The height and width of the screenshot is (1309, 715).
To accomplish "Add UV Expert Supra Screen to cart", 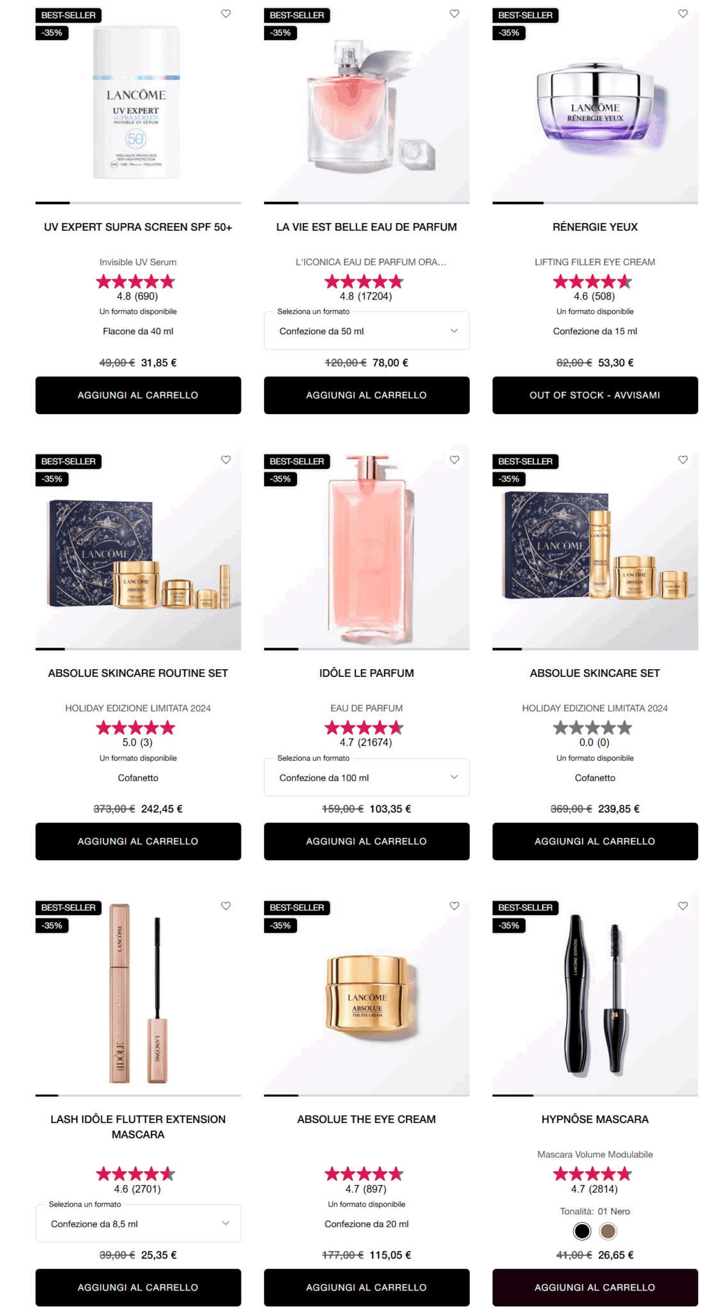I will [138, 395].
